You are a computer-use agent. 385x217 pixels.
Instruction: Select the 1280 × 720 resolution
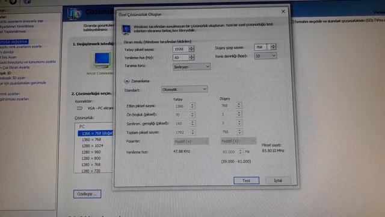(x=91, y=171)
